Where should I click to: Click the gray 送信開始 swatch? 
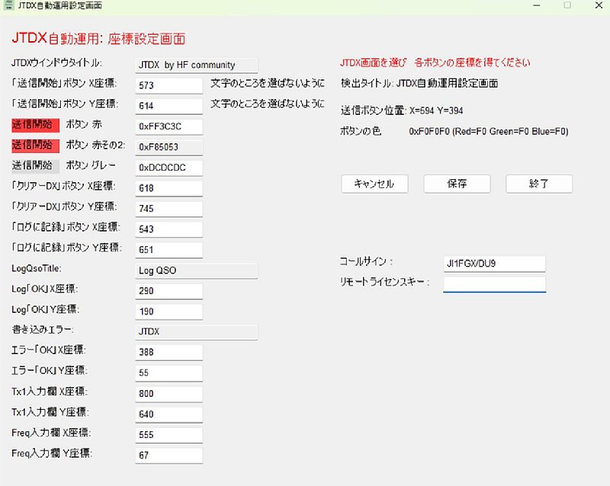click(x=35, y=165)
